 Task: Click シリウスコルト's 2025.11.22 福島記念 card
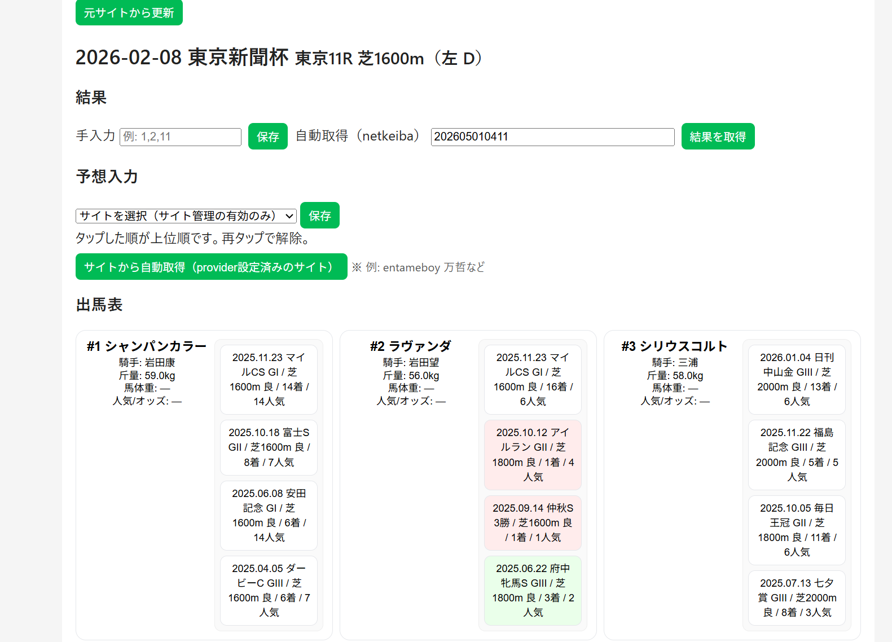(797, 455)
